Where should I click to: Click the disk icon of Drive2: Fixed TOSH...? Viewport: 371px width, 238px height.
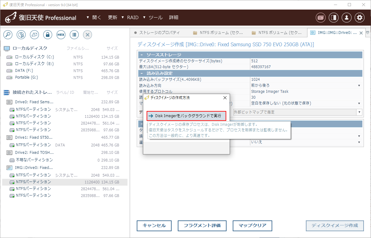click(9, 153)
